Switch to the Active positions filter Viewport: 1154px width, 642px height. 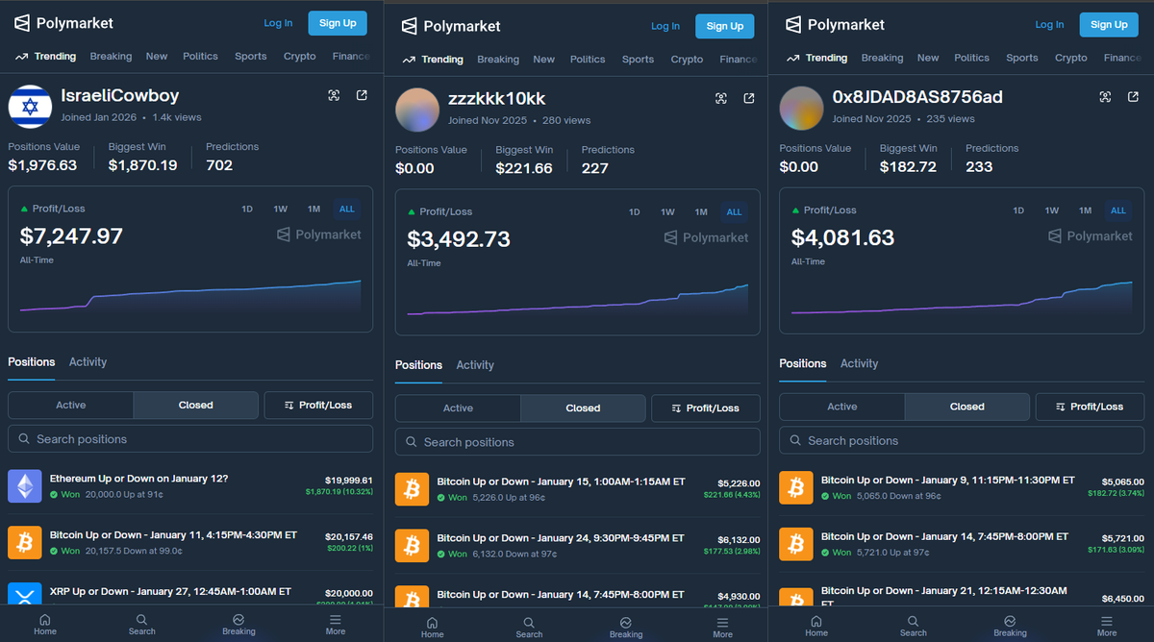(70, 405)
